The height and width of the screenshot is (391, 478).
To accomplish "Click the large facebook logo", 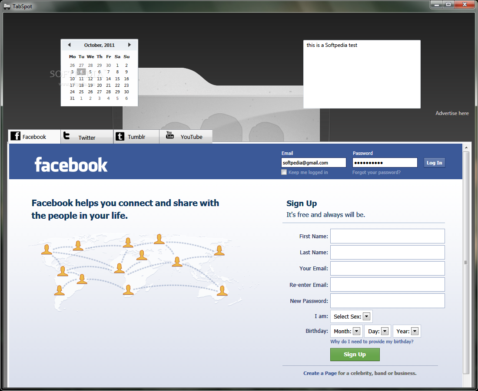I will pos(71,164).
